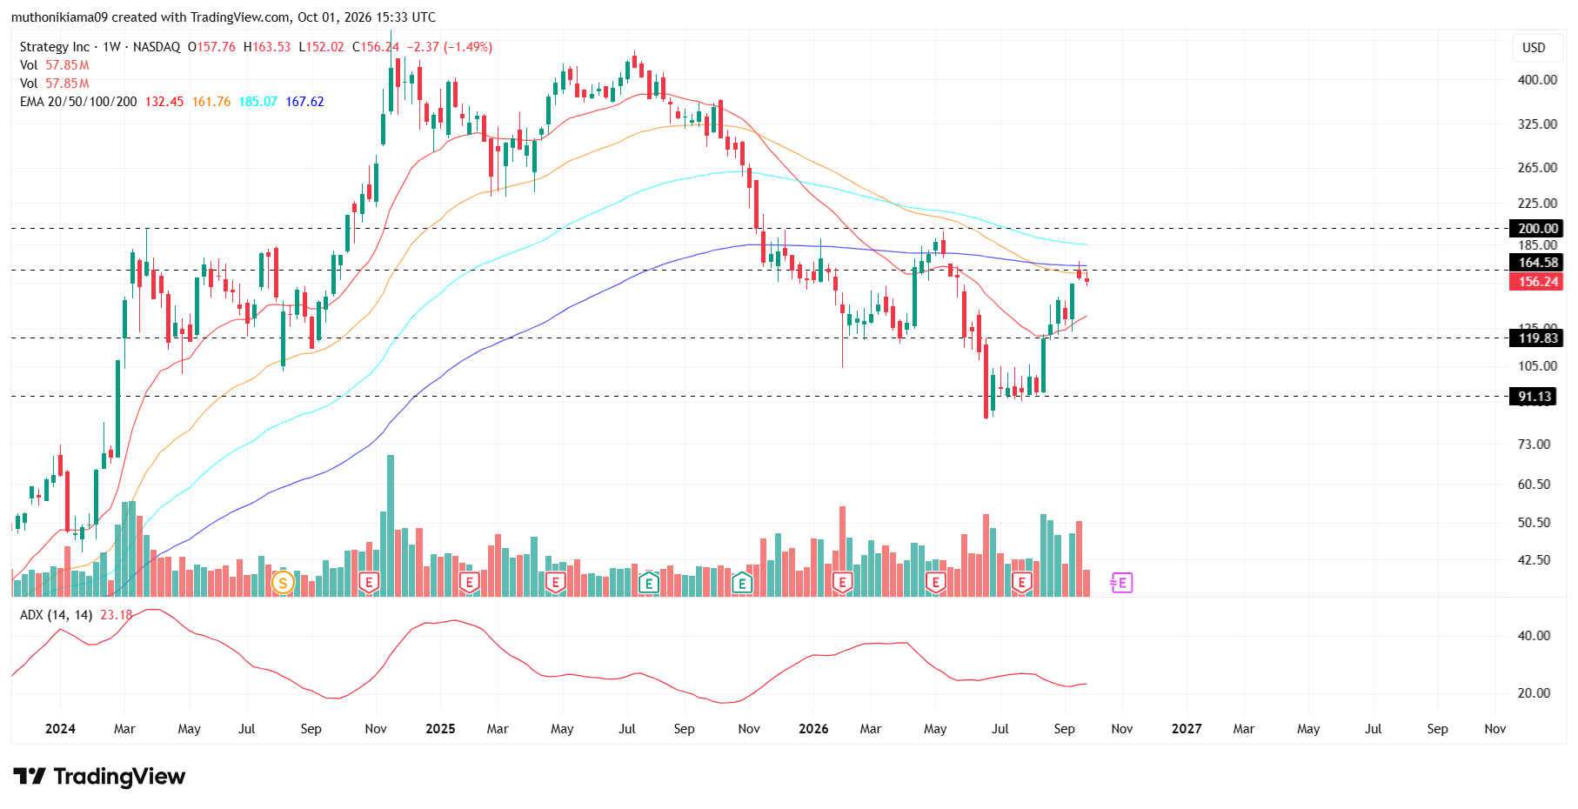
Task: Click the purple upcoming earnings E marker
Action: pos(1121,583)
